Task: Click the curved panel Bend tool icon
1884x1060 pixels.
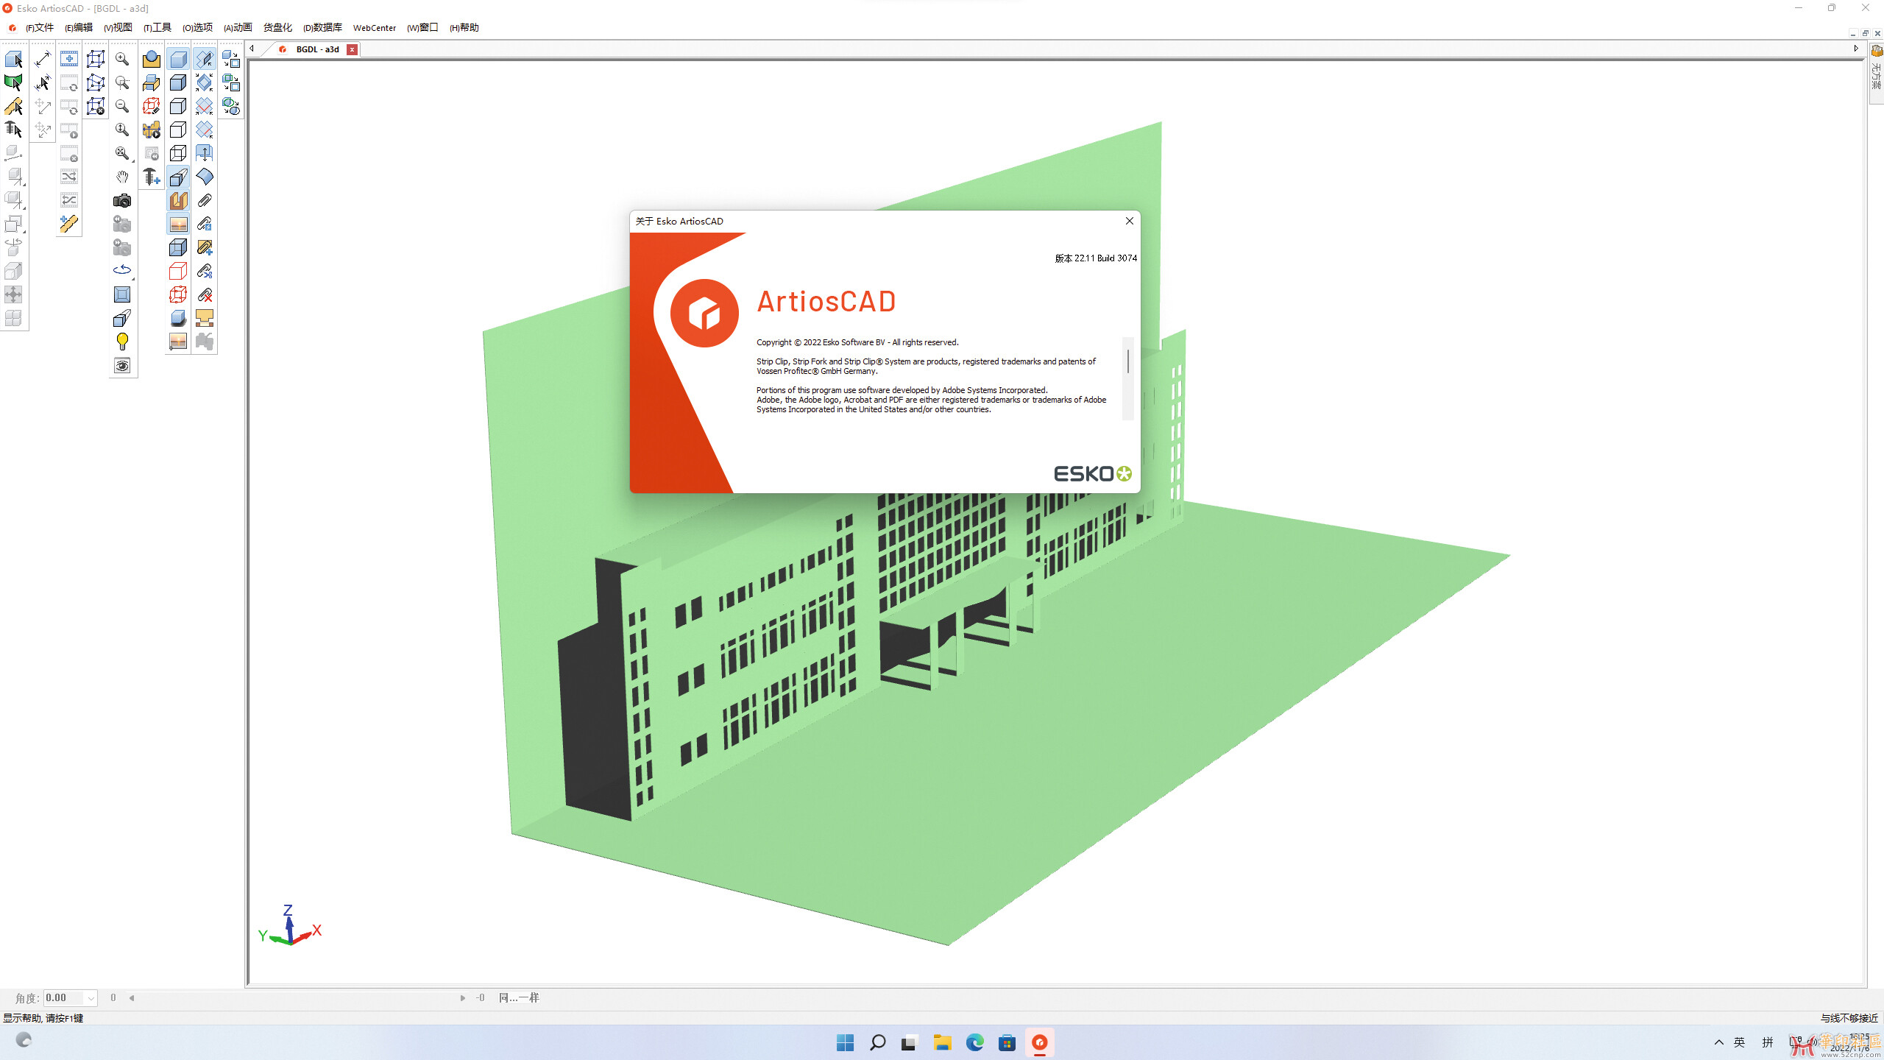Action: coord(205,177)
